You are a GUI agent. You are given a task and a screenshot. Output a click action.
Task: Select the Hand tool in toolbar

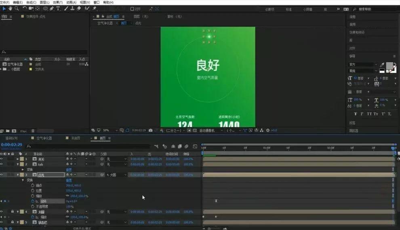click(10, 8)
